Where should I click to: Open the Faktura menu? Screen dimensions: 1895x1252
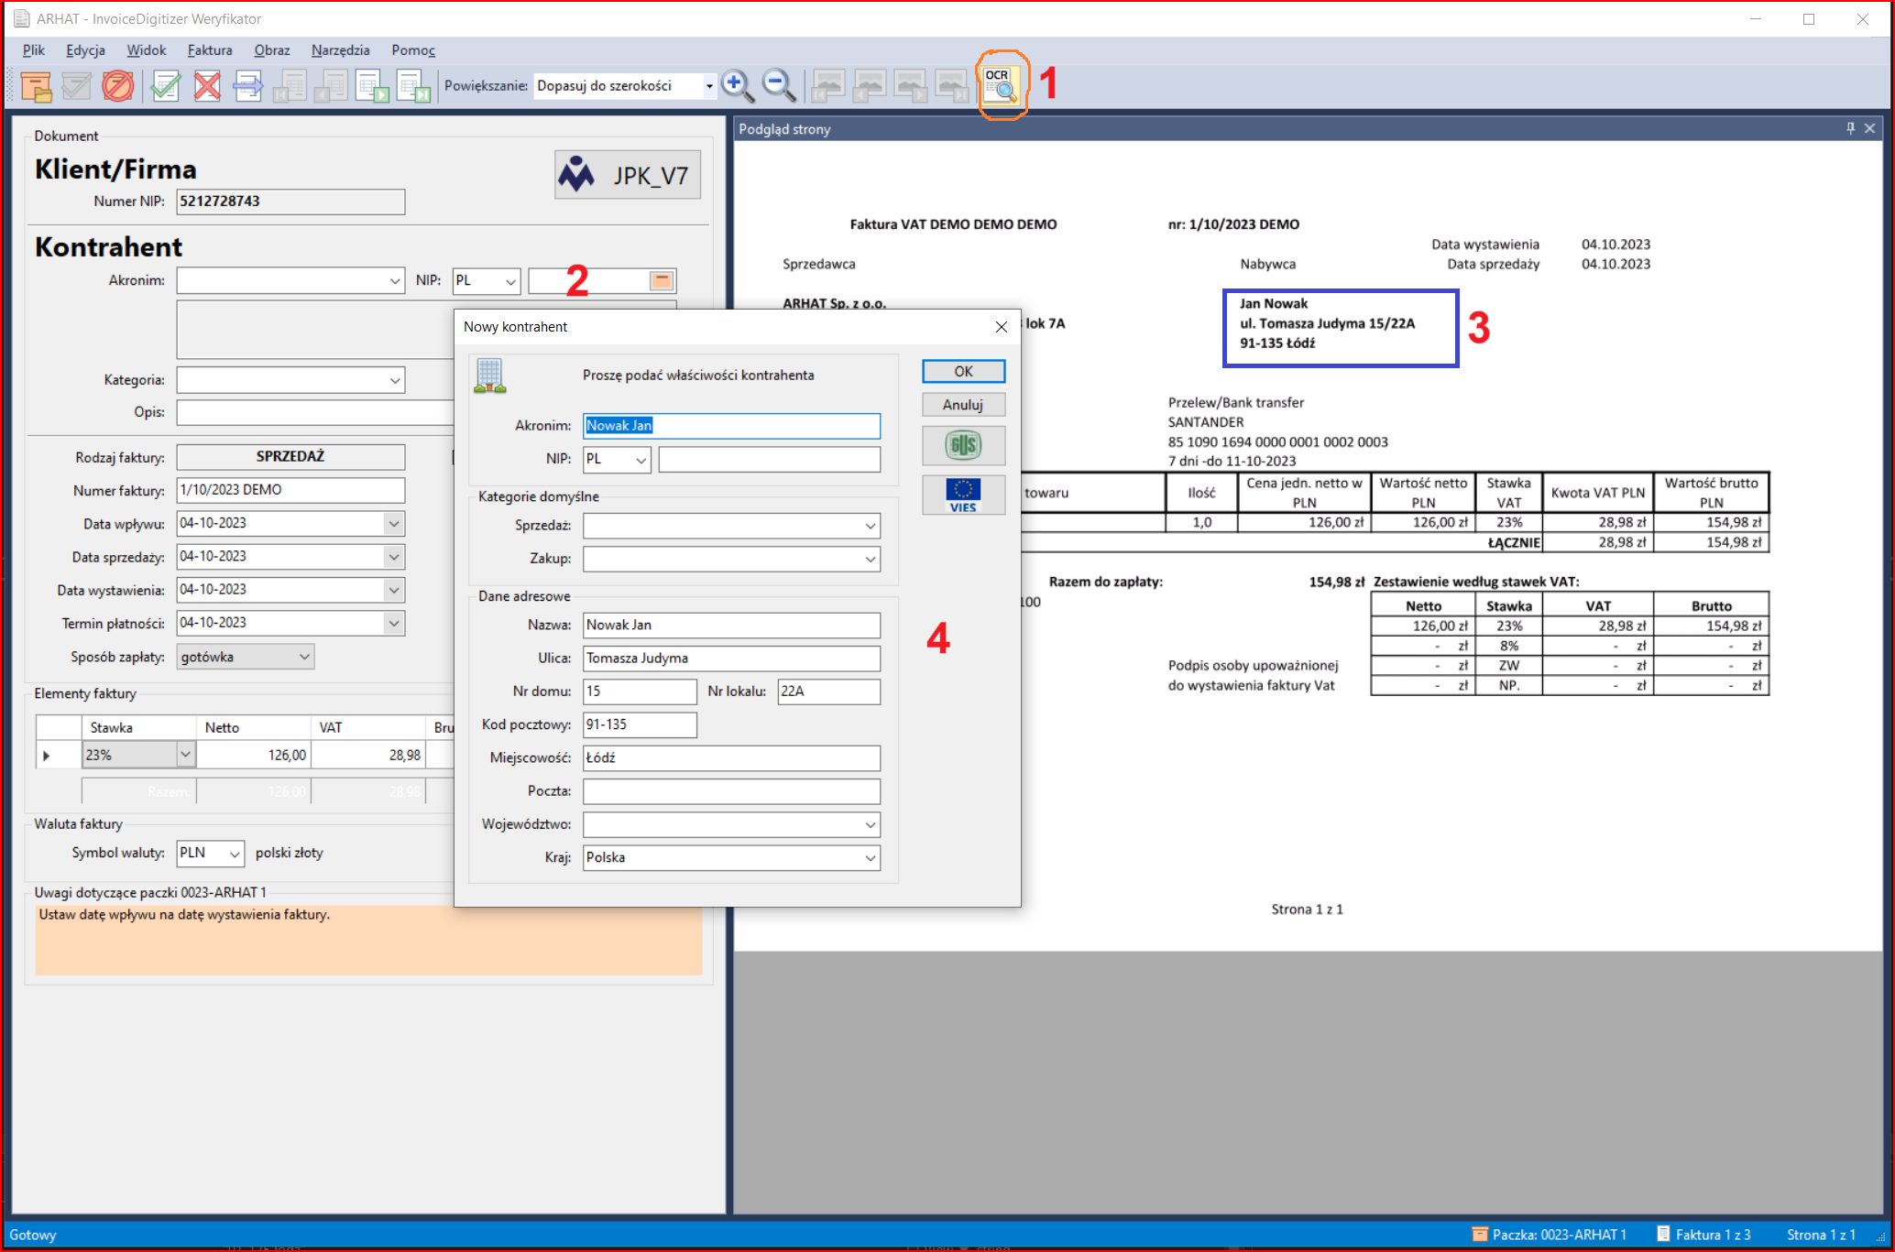pyautogui.click(x=210, y=50)
